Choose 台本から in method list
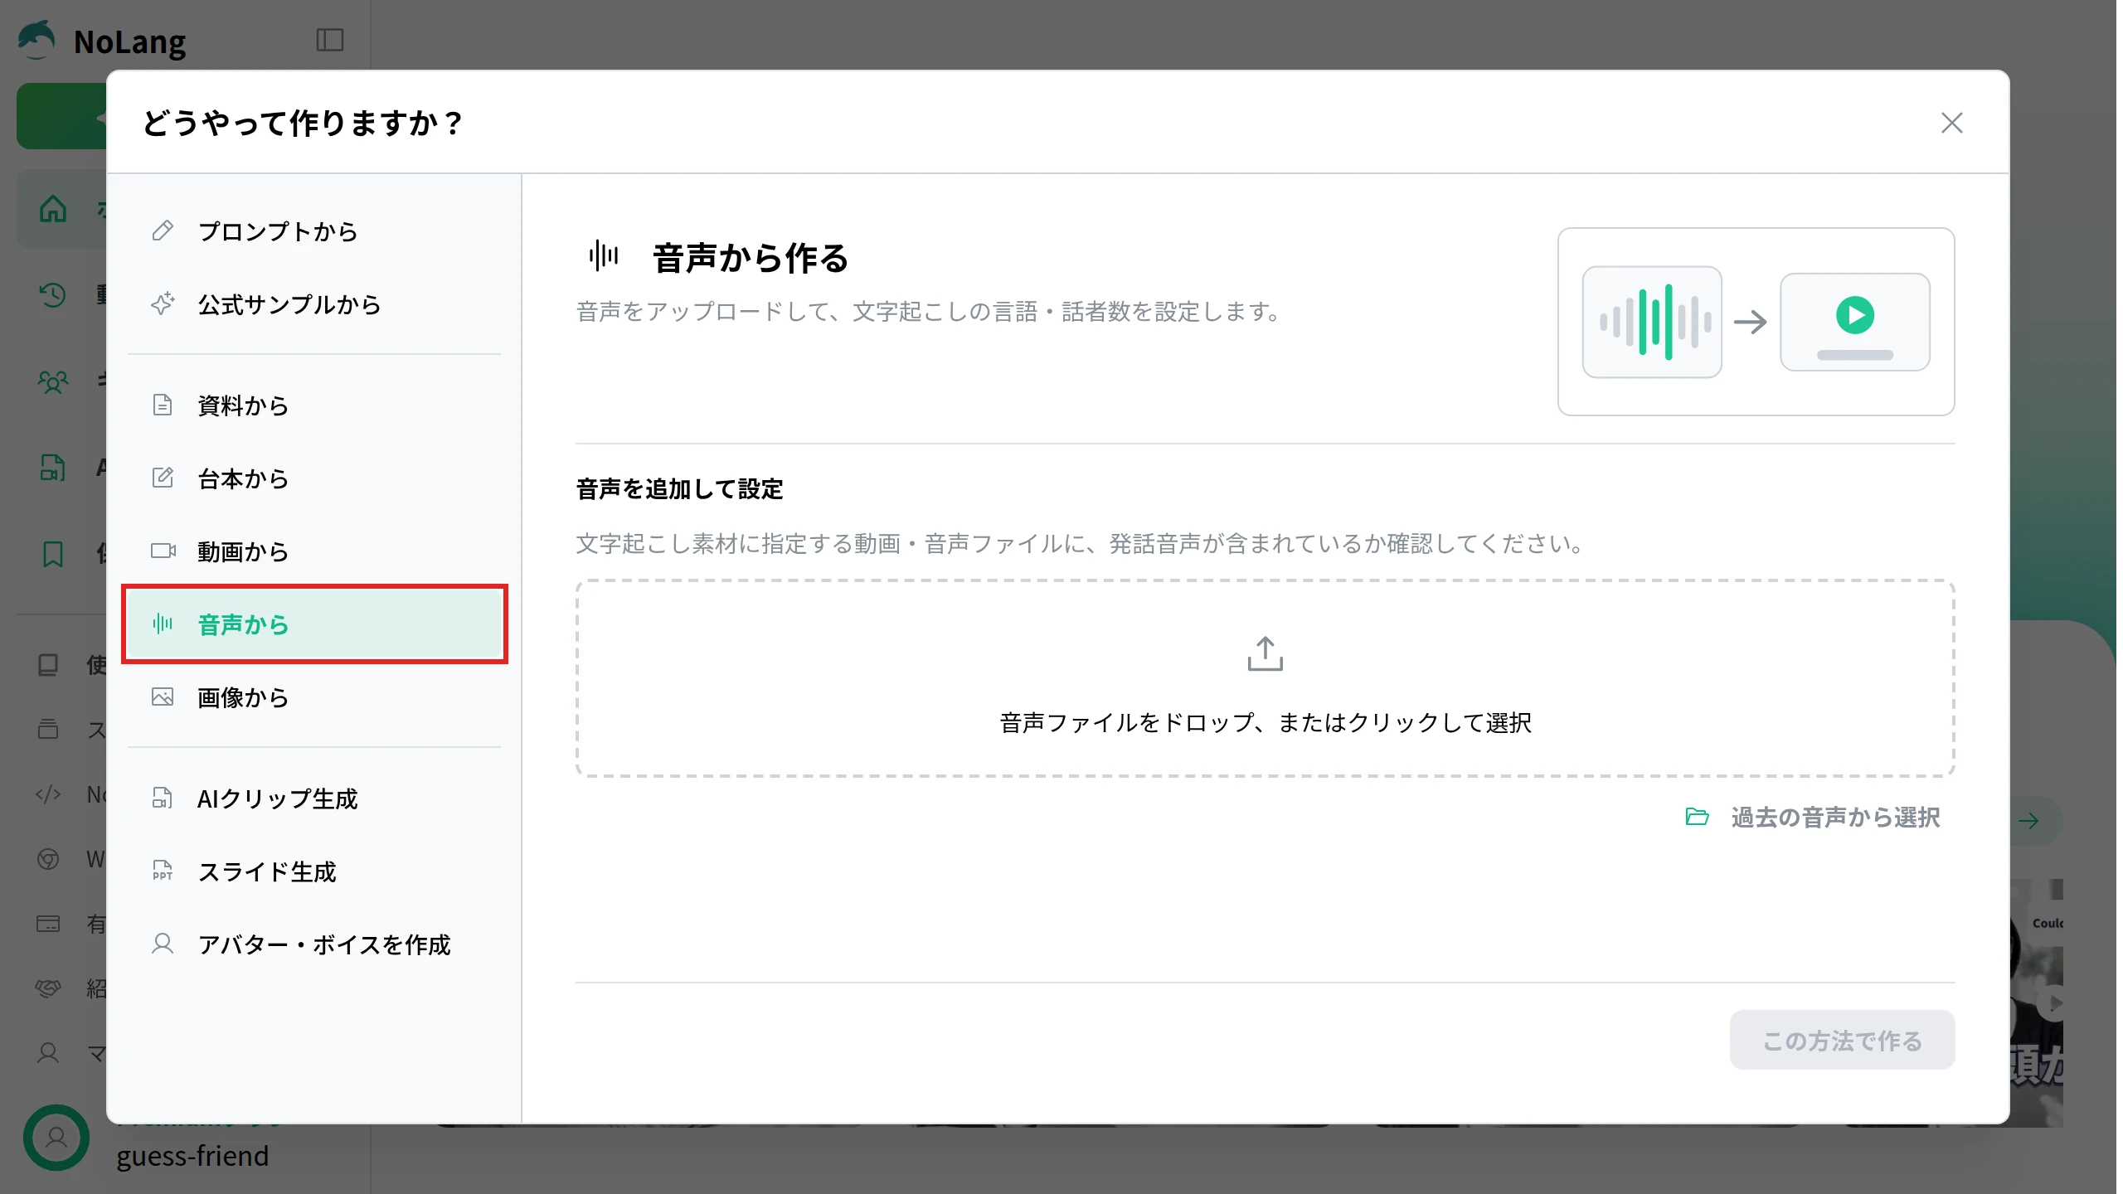The height and width of the screenshot is (1194, 2123). [x=314, y=478]
